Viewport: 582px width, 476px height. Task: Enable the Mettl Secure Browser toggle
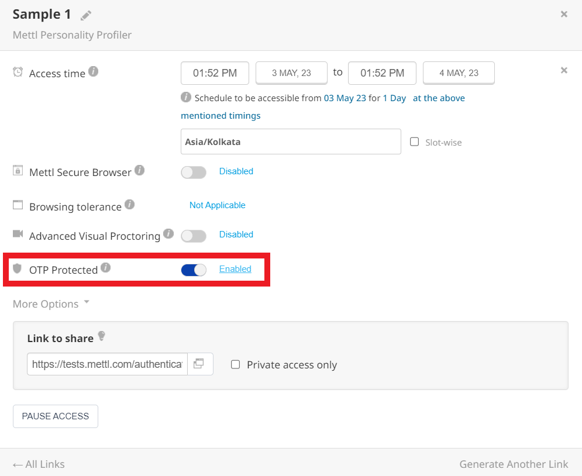tap(194, 173)
